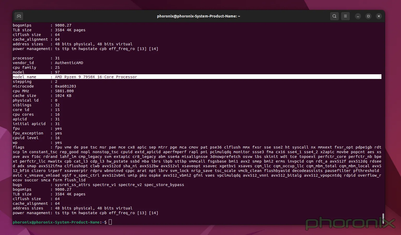Click the 'siblings' row label

pos(22,105)
